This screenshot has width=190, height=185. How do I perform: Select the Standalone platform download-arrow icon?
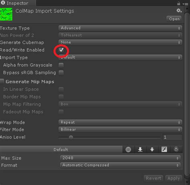point(140,149)
